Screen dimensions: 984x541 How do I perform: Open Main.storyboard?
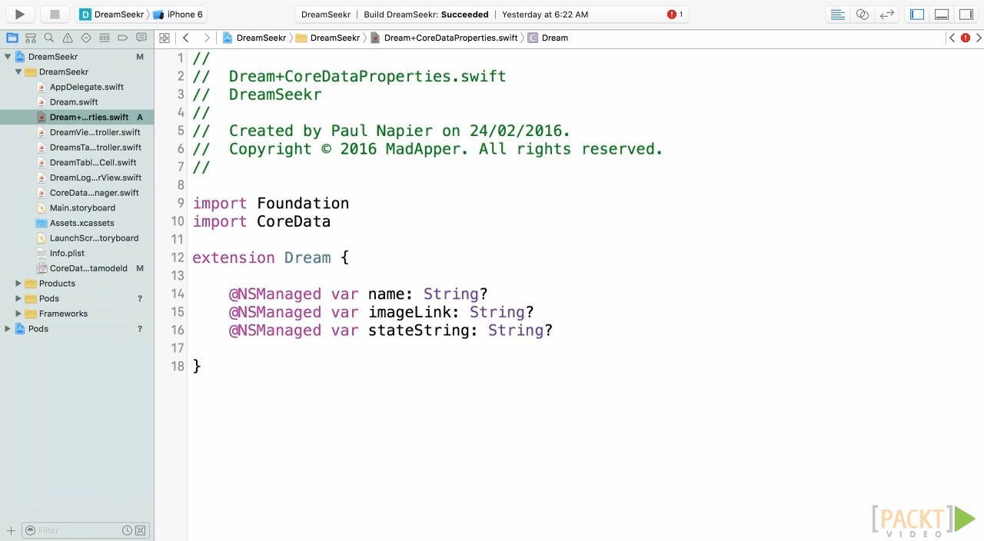pyautogui.click(x=77, y=207)
